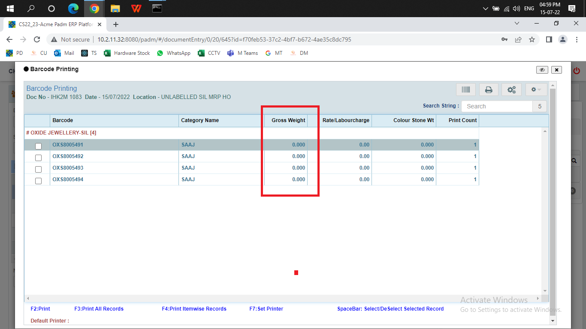Click the record count 5 box
Viewport: 586px width, 329px height.
point(540,106)
